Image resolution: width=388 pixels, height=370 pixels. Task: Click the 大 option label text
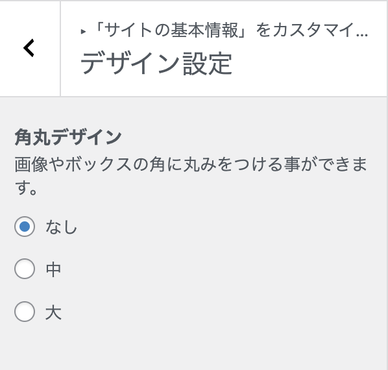53,312
